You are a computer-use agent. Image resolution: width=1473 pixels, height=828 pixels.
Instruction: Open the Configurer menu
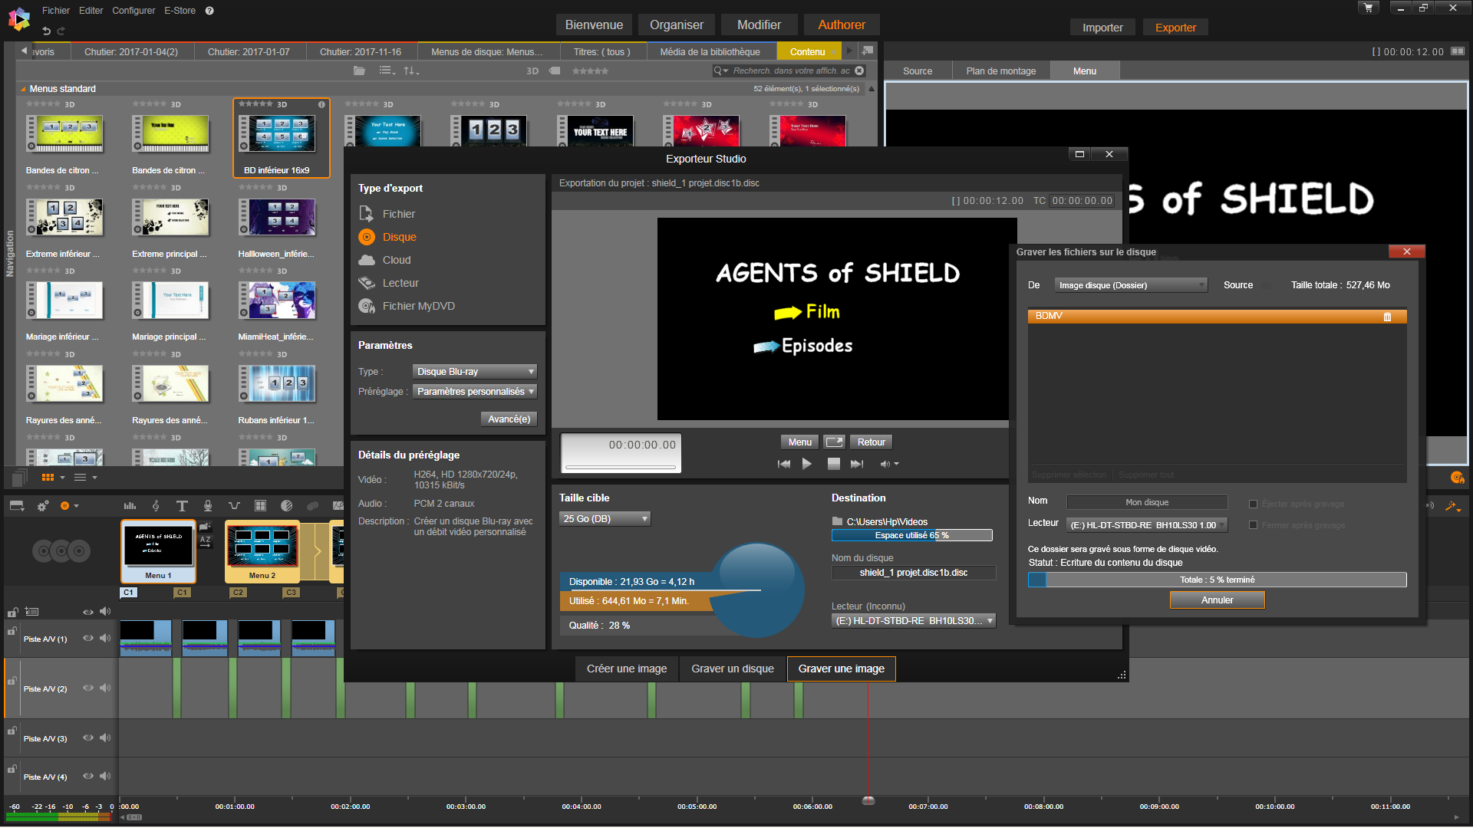(133, 11)
